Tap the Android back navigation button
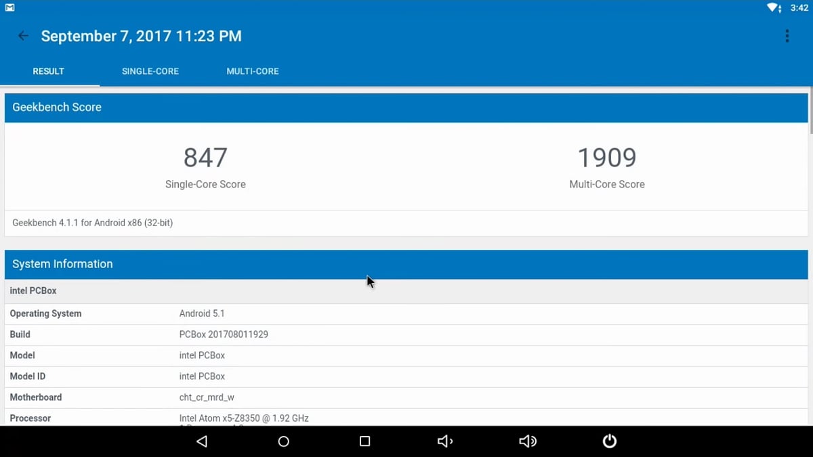 coord(201,441)
